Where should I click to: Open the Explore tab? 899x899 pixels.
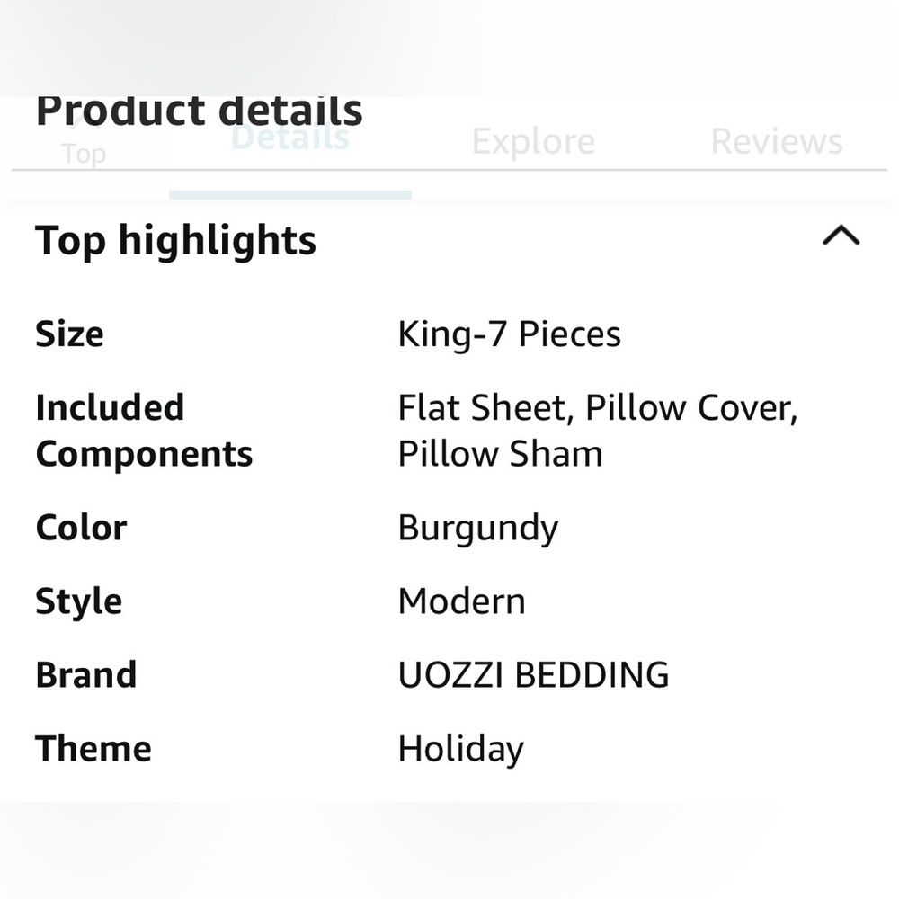coord(532,140)
